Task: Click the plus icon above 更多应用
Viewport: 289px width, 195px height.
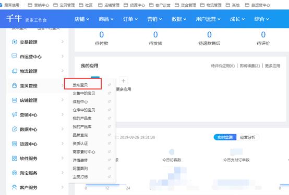Action: [124, 81]
